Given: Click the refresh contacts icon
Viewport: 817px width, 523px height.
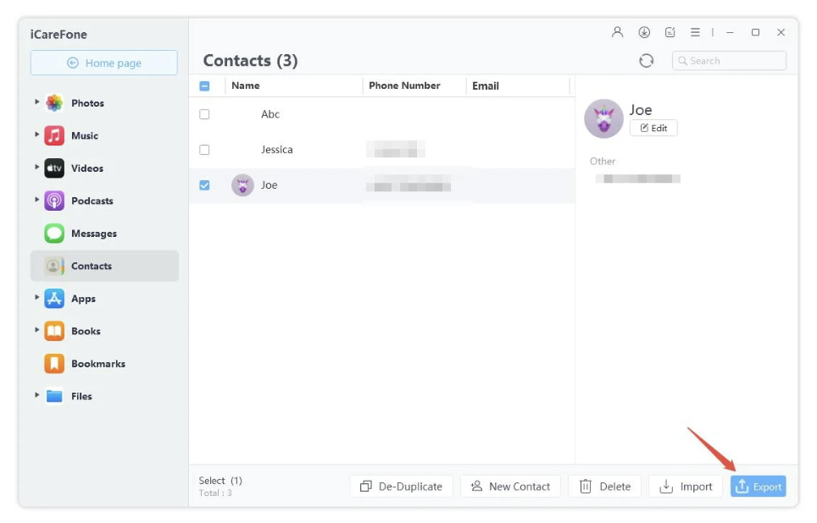Looking at the screenshot, I should (x=646, y=61).
